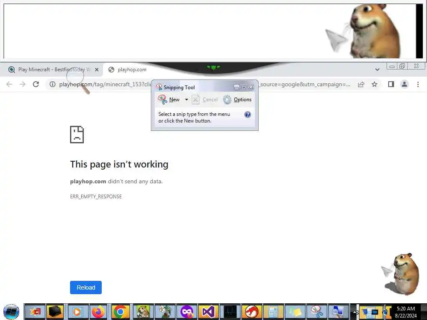The image size is (427, 320).
Task: Click the ERR_EMPTY_RESPONSE error text
Action: pyautogui.click(x=96, y=197)
